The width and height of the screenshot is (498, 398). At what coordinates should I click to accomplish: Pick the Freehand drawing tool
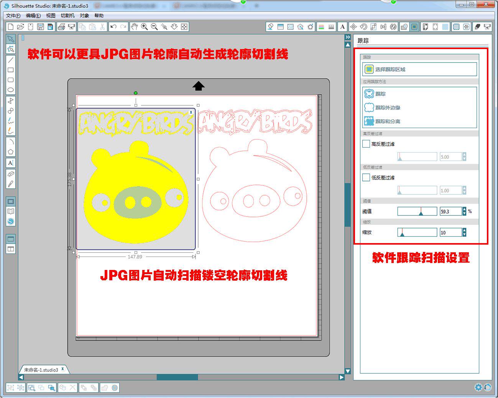11,120
